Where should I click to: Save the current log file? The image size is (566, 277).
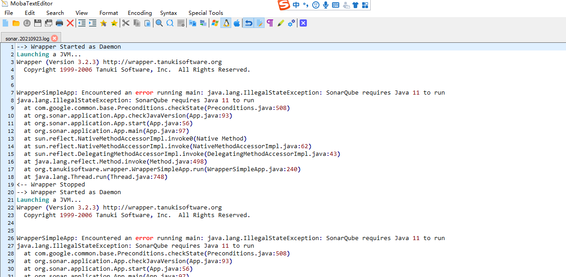tap(38, 23)
